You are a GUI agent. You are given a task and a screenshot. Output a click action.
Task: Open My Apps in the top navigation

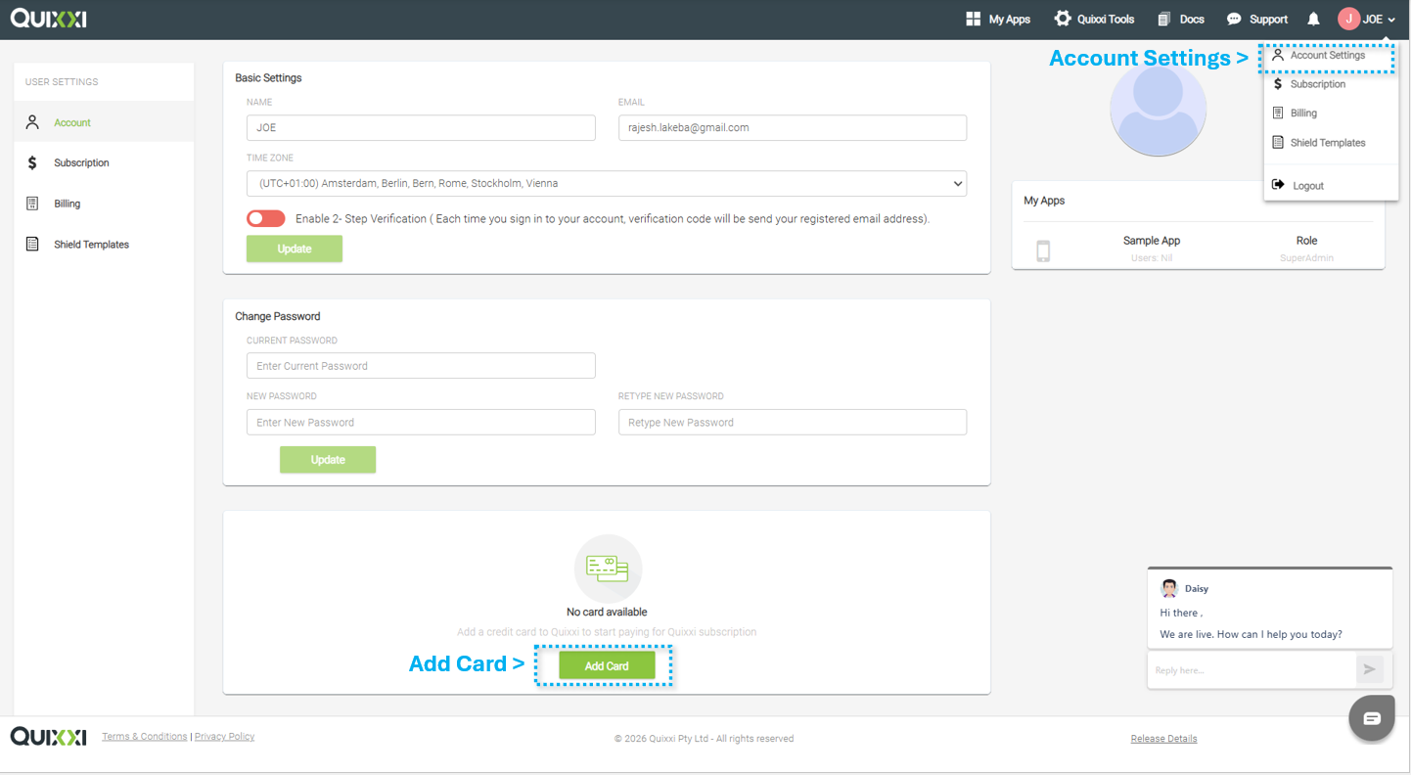coord(1009,19)
